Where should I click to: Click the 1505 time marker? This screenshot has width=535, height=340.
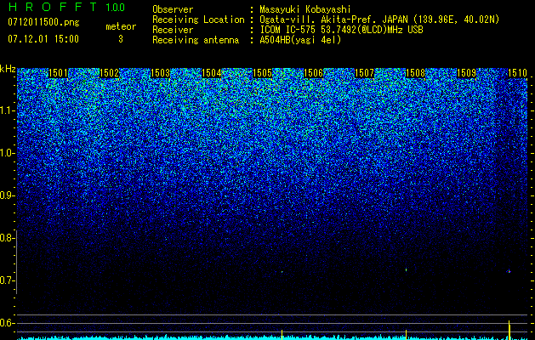(262, 73)
